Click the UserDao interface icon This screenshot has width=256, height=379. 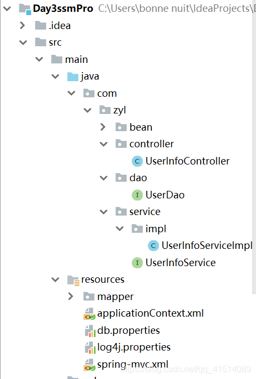tap(137, 195)
